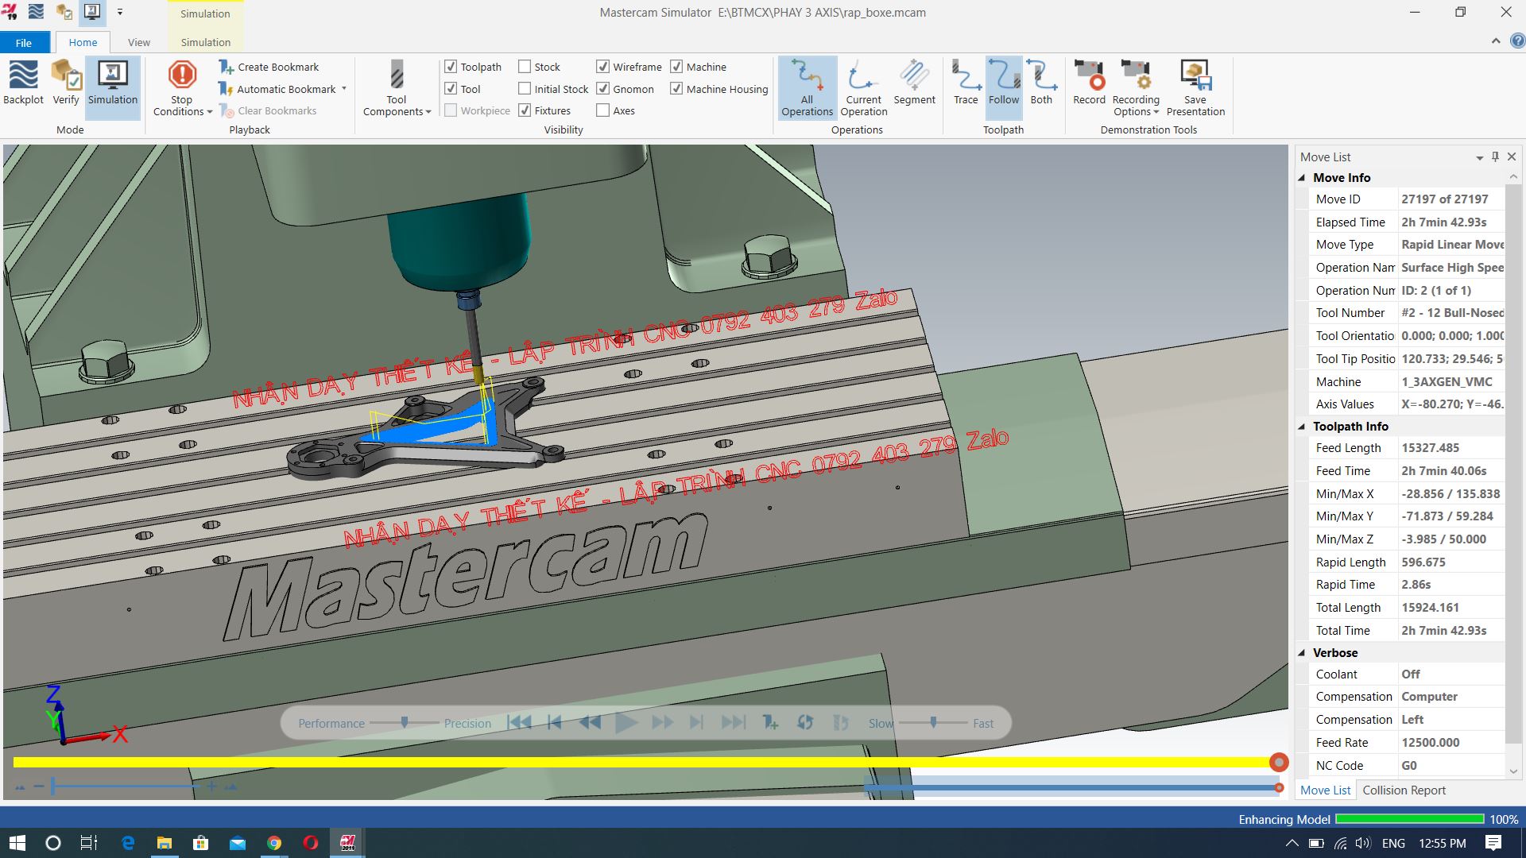The width and height of the screenshot is (1526, 858).
Task: Click Save Presentation icon
Action: [1195, 87]
